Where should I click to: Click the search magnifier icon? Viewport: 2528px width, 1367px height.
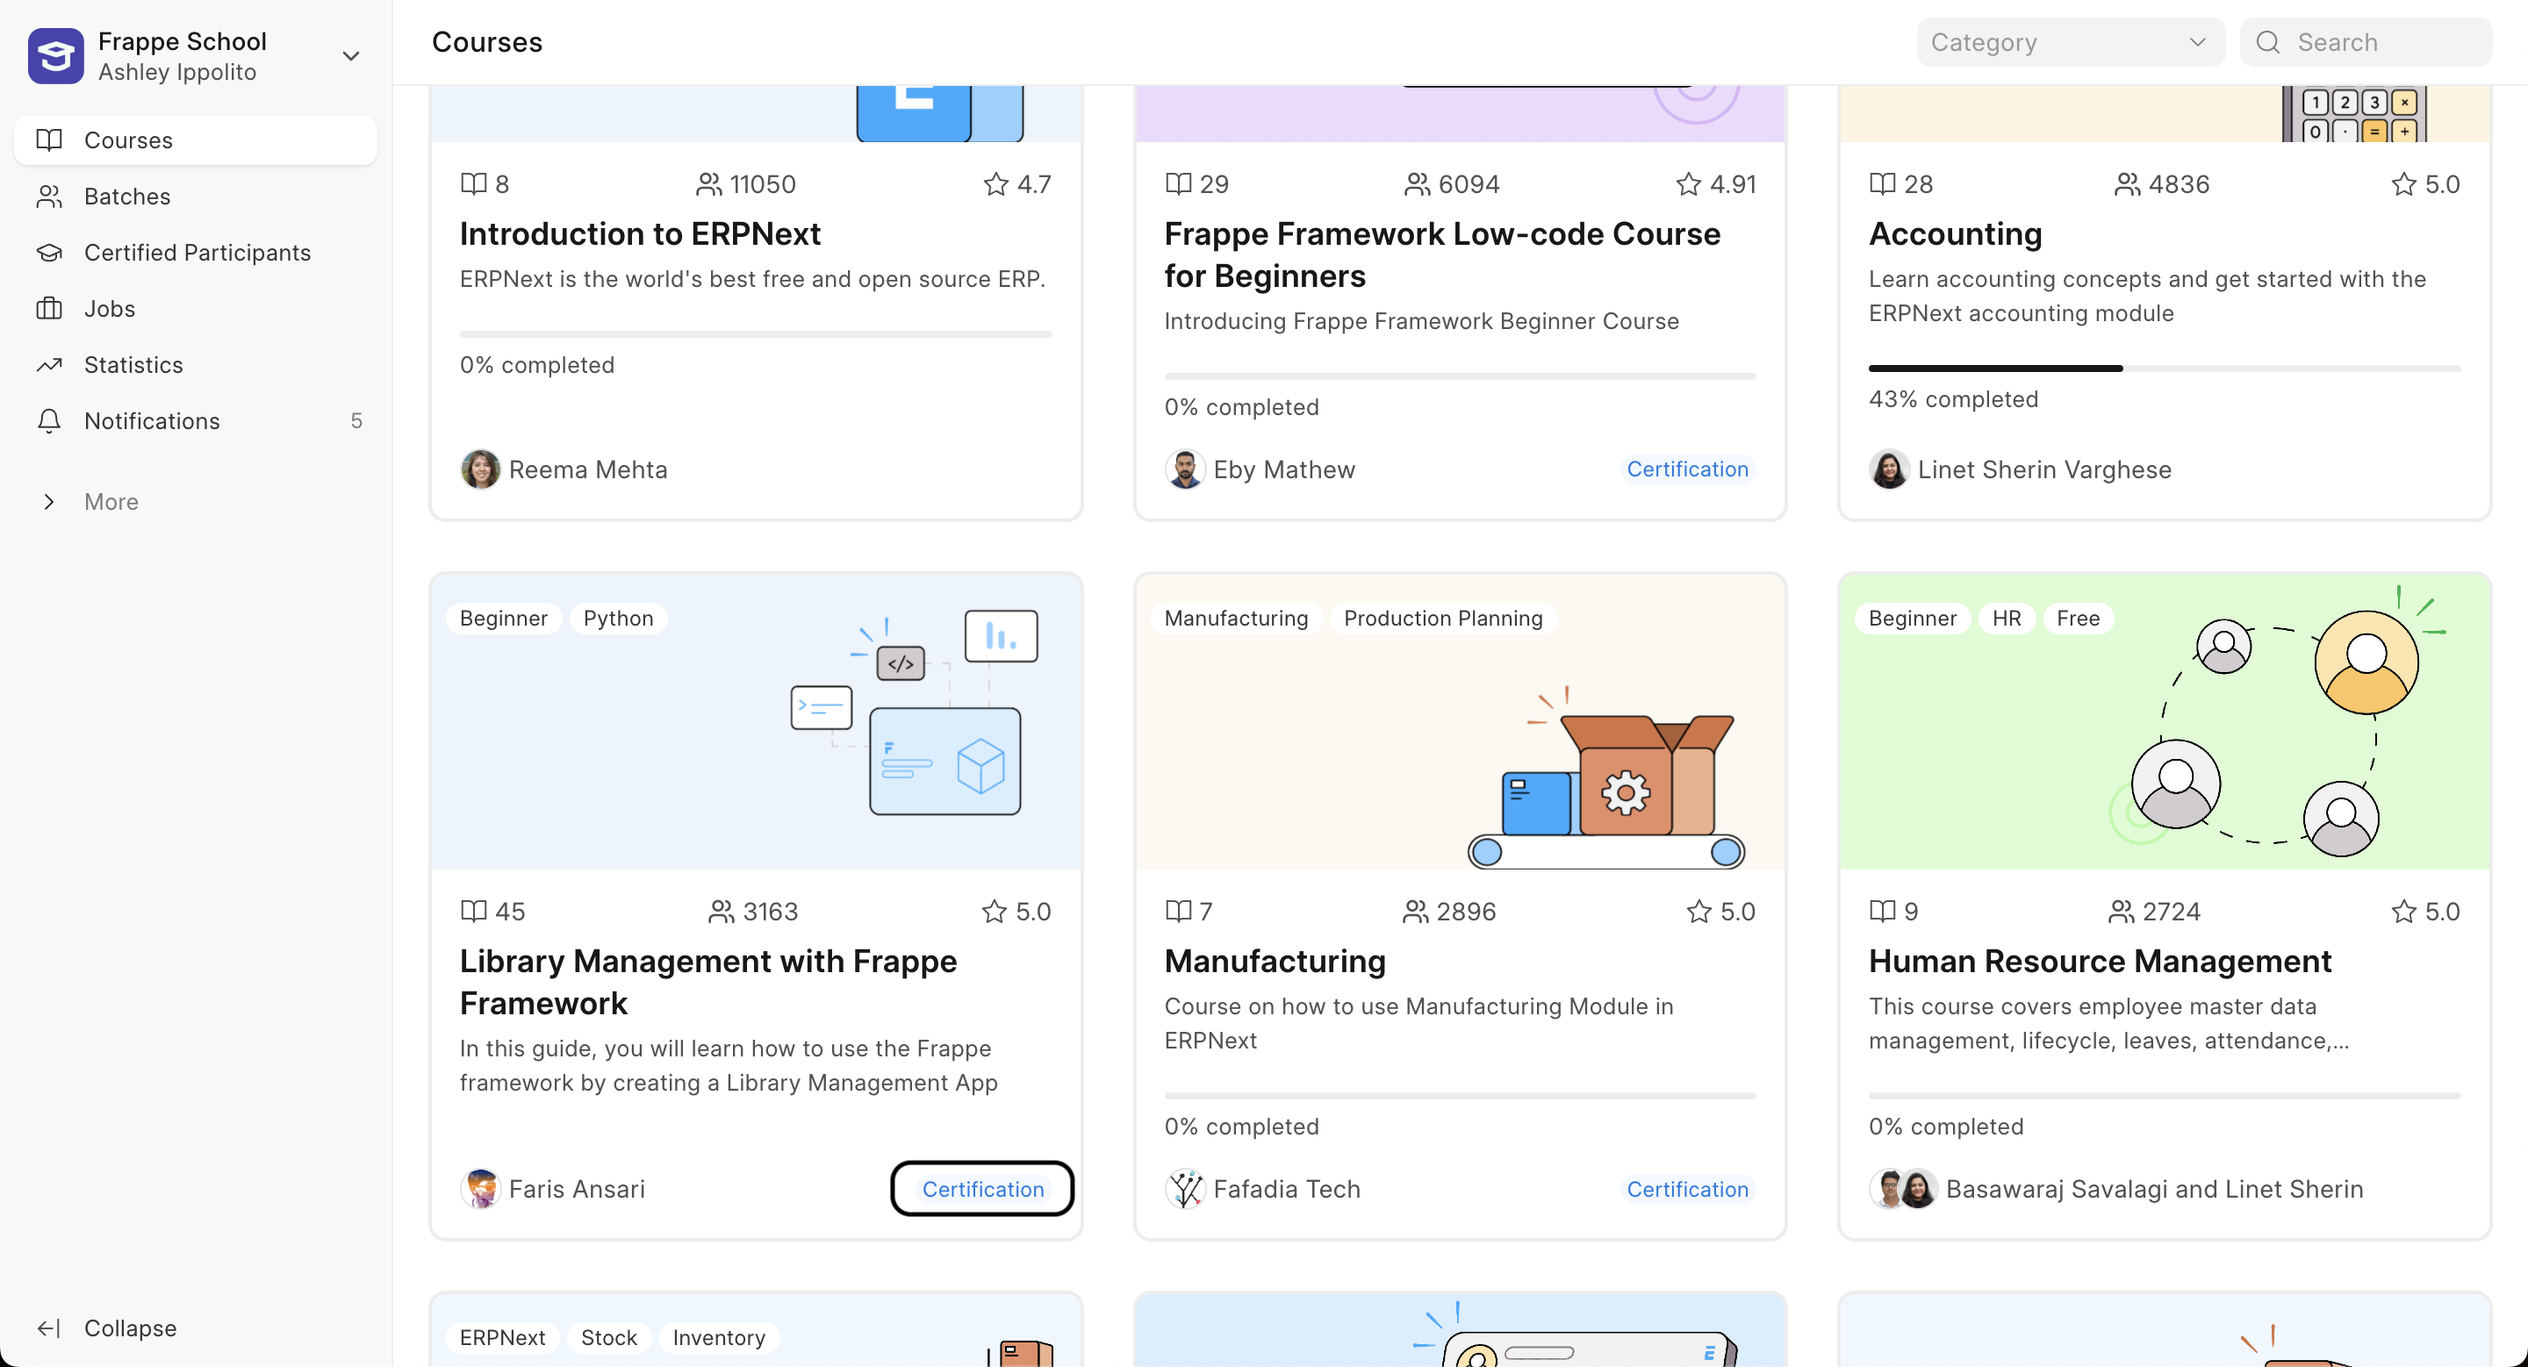(x=2267, y=42)
